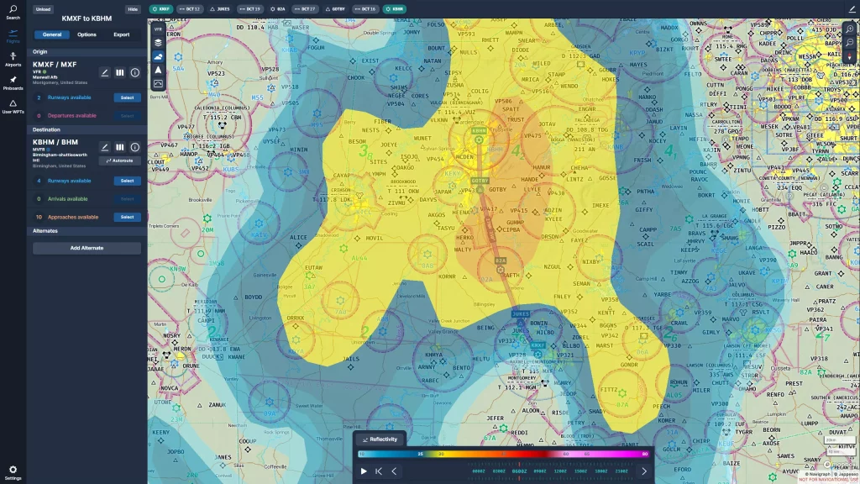This screenshot has height=484, width=860.
Task: Reset map orientation with compass icon
Action: tap(850, 56)
